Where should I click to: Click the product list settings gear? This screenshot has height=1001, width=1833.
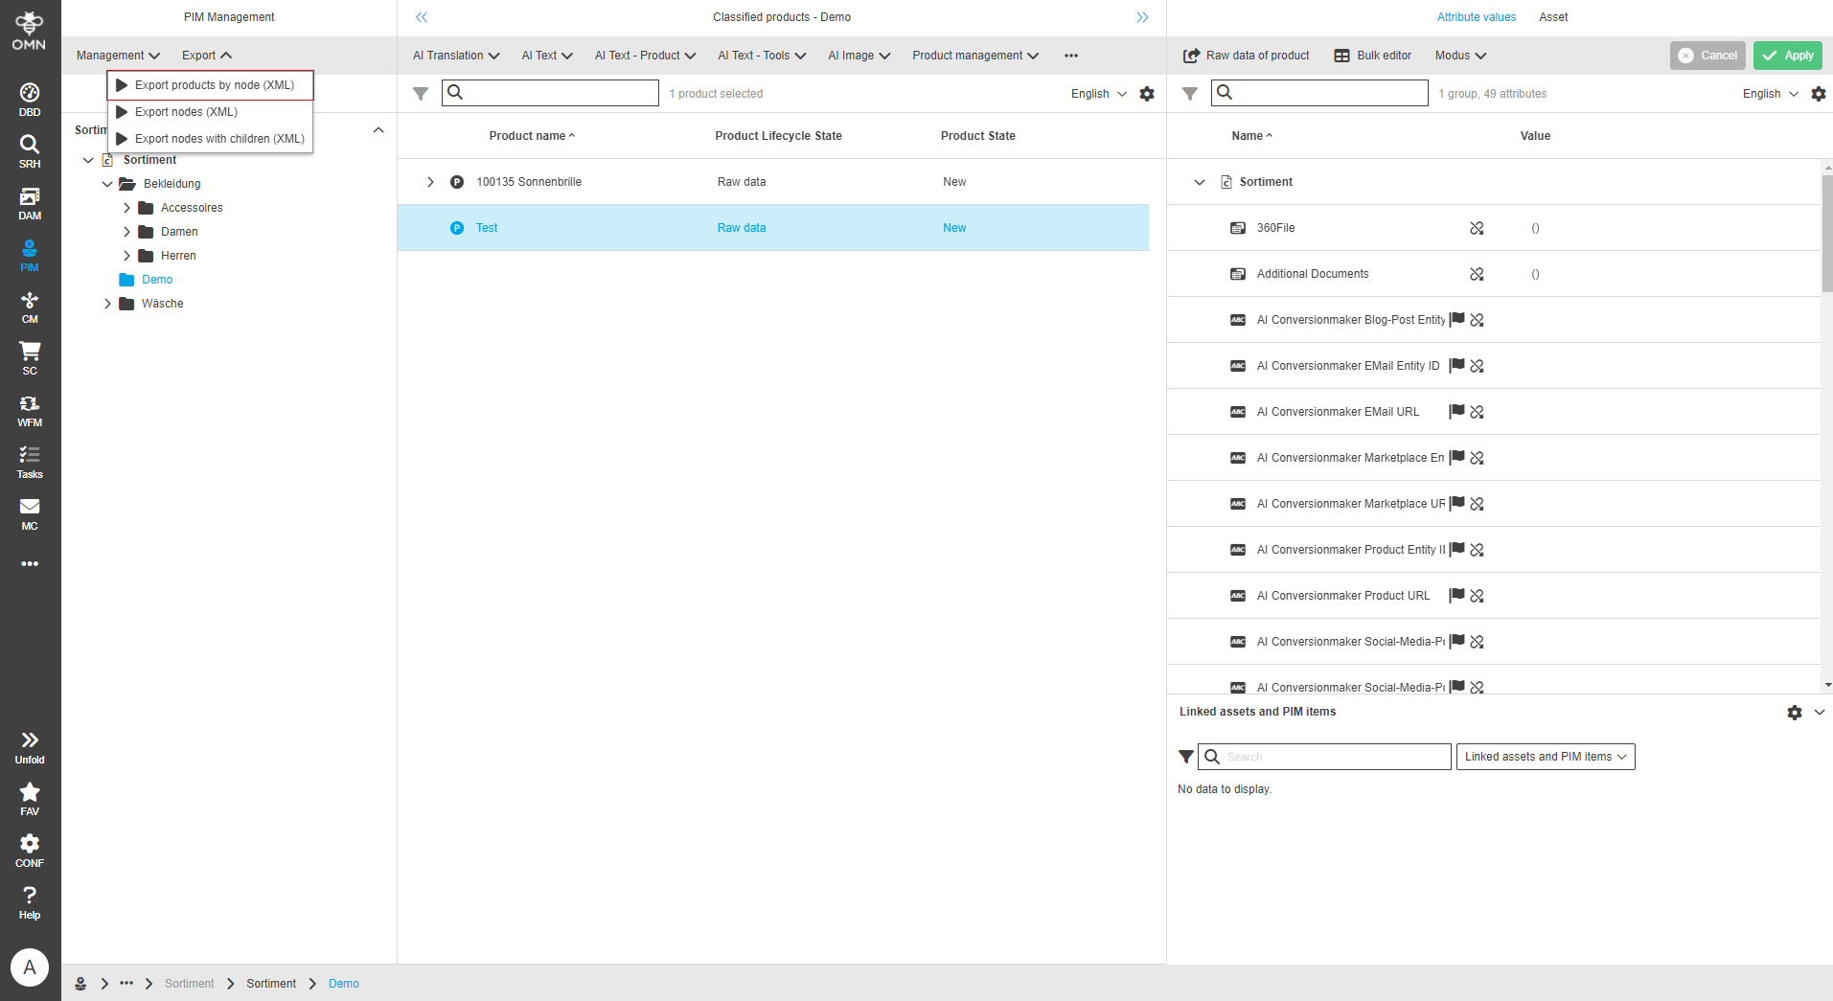(1147, 94)
